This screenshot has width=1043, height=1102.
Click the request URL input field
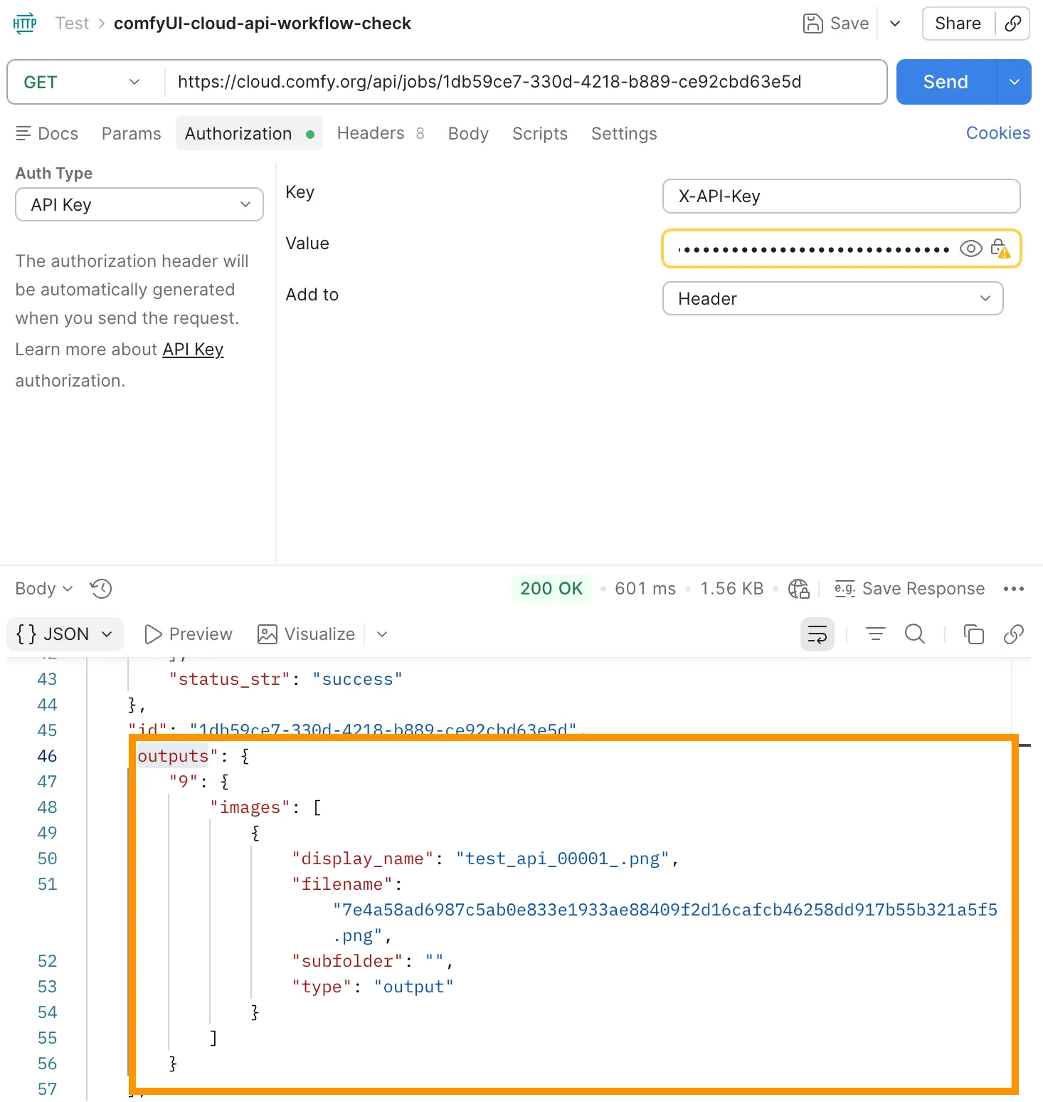525,82
